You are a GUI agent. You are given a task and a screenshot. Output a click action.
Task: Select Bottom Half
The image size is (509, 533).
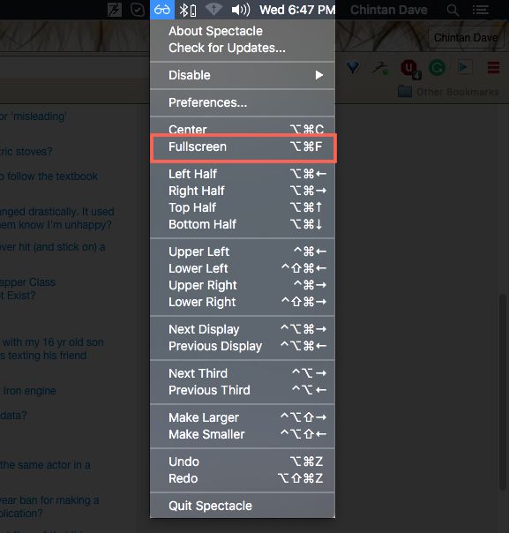coord(243,224)
